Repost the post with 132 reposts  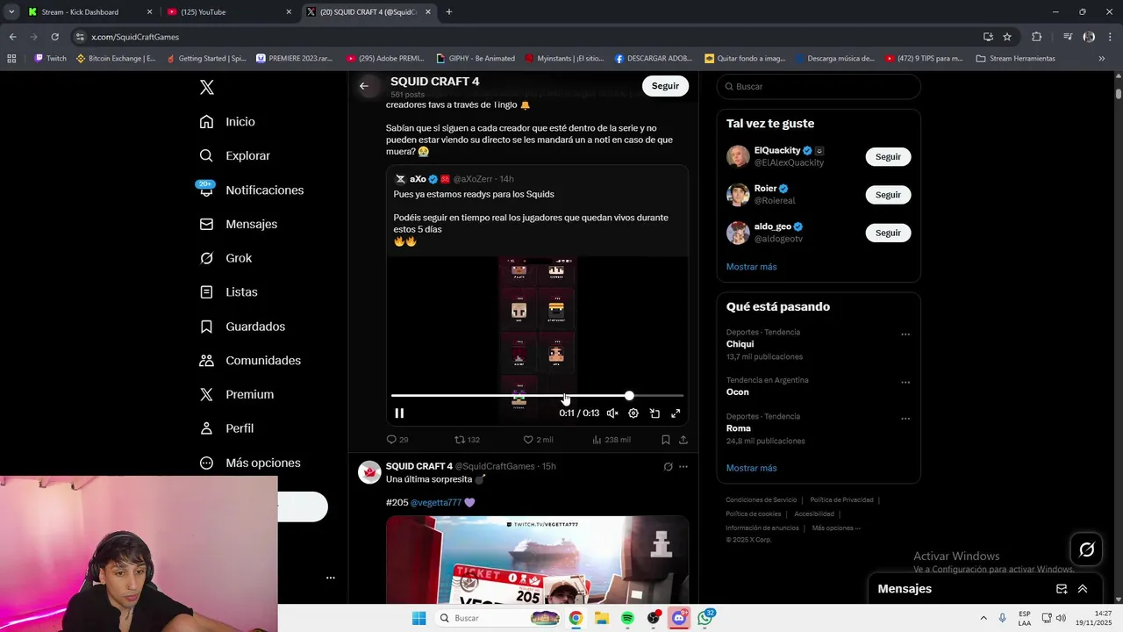click(x=467, y=440)
